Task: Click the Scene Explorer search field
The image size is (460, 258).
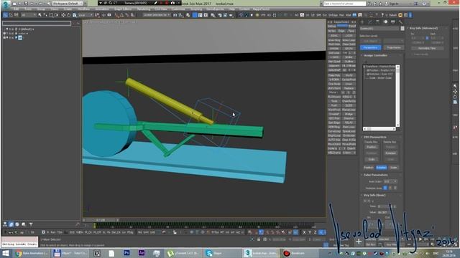Action: point(37,23)
